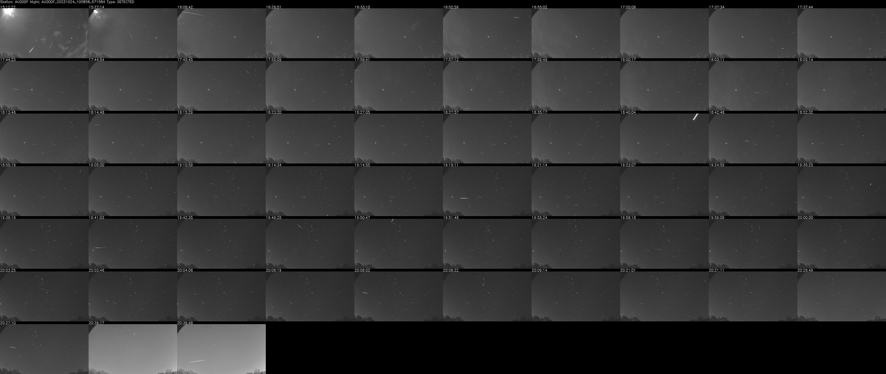Select the 18:05:14 detection thumbnail
The width and height of the screenshot is (886, 374).
coord(842,86)
